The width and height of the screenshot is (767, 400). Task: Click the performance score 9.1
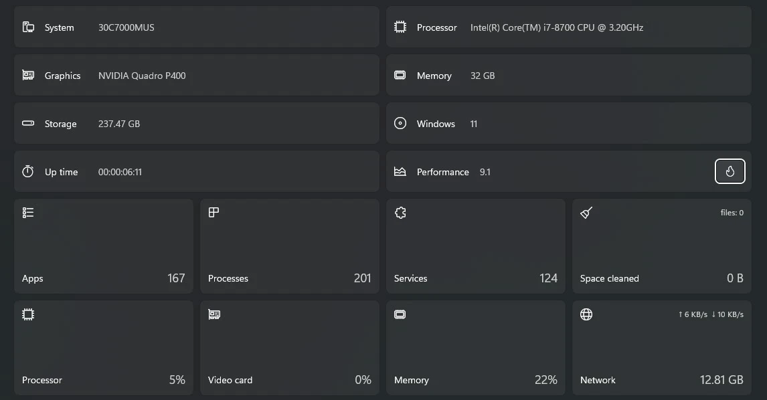pyautogui.click(x=485, y=172)
